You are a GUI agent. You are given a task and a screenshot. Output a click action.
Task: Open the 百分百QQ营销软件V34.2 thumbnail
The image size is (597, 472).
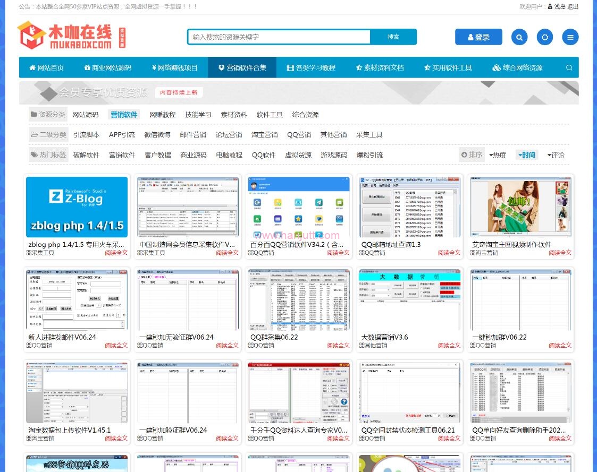coord(299,207)
